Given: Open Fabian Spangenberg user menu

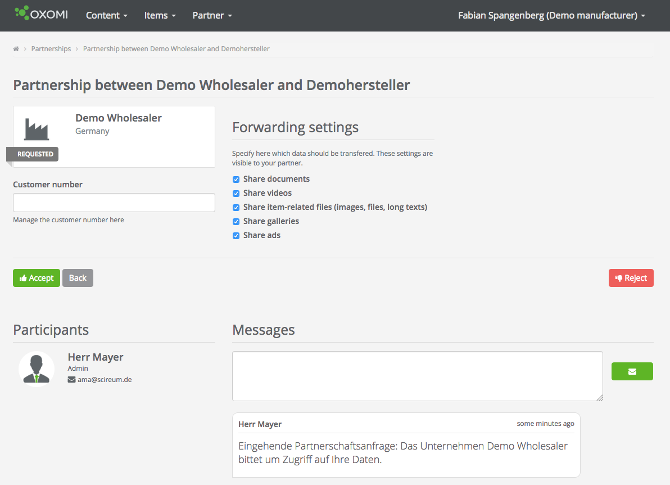Looking at the screenshot, I should 551,16.
